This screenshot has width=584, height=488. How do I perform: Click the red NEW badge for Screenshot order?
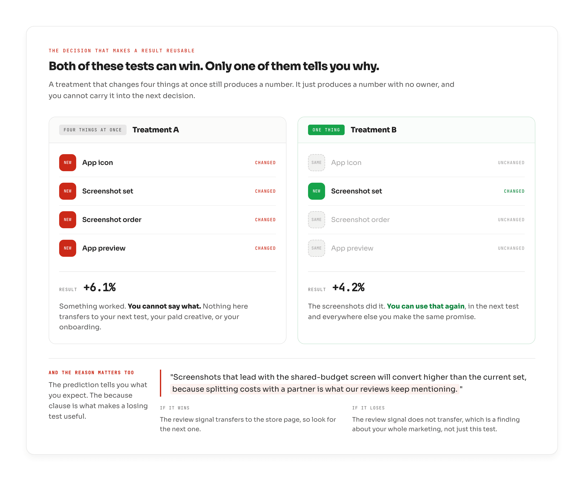[68, 220]
